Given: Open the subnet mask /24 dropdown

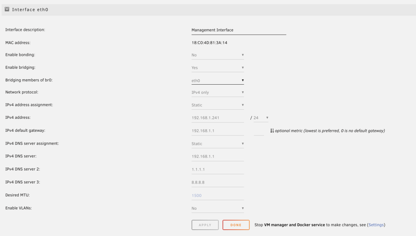Looking at the screenshot, I should pos(261,118).
